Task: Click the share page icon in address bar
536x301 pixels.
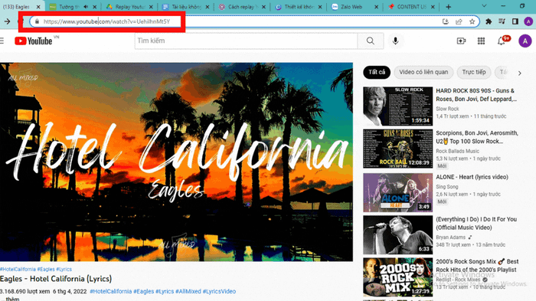Action: click(459, 21)
